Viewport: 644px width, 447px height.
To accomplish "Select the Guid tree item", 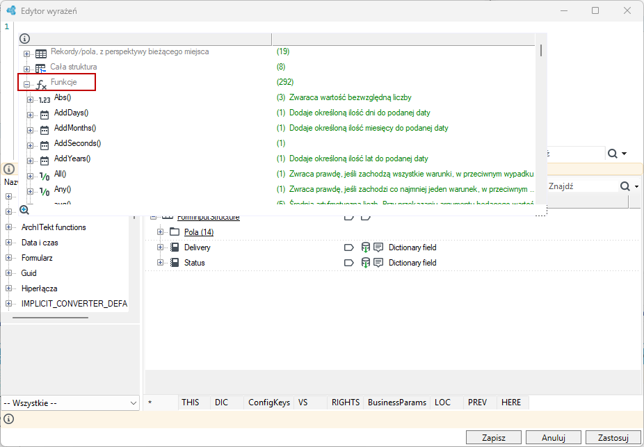I will 29,273.
